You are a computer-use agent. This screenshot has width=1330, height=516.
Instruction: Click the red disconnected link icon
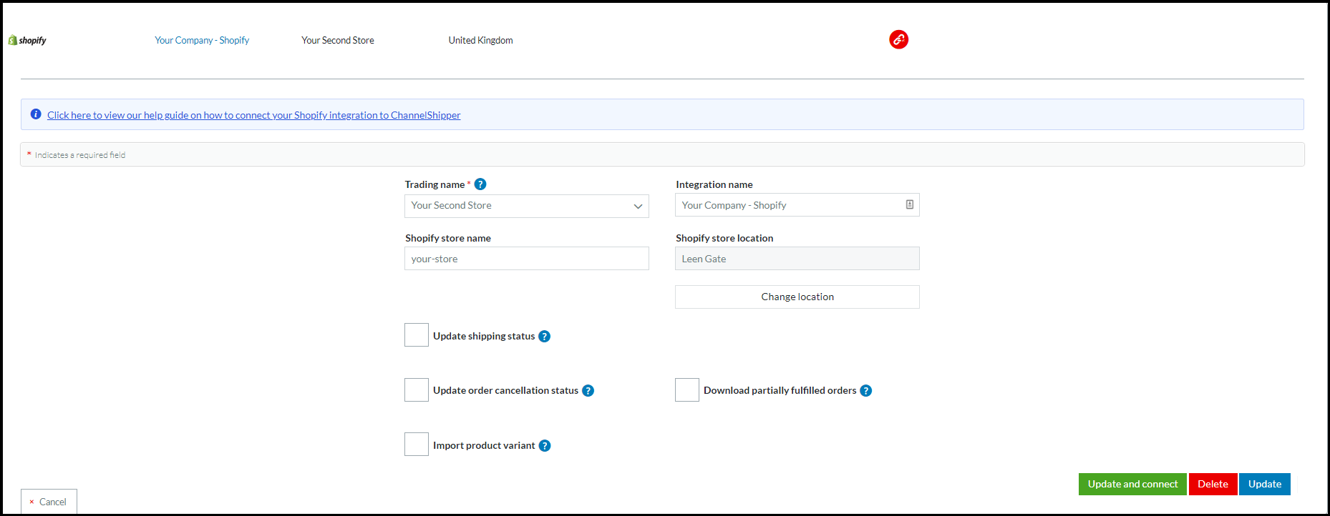click(898, 39)
